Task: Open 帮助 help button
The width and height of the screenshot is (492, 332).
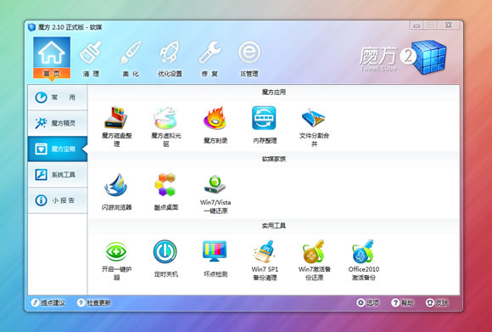Action: coord(402,303)
